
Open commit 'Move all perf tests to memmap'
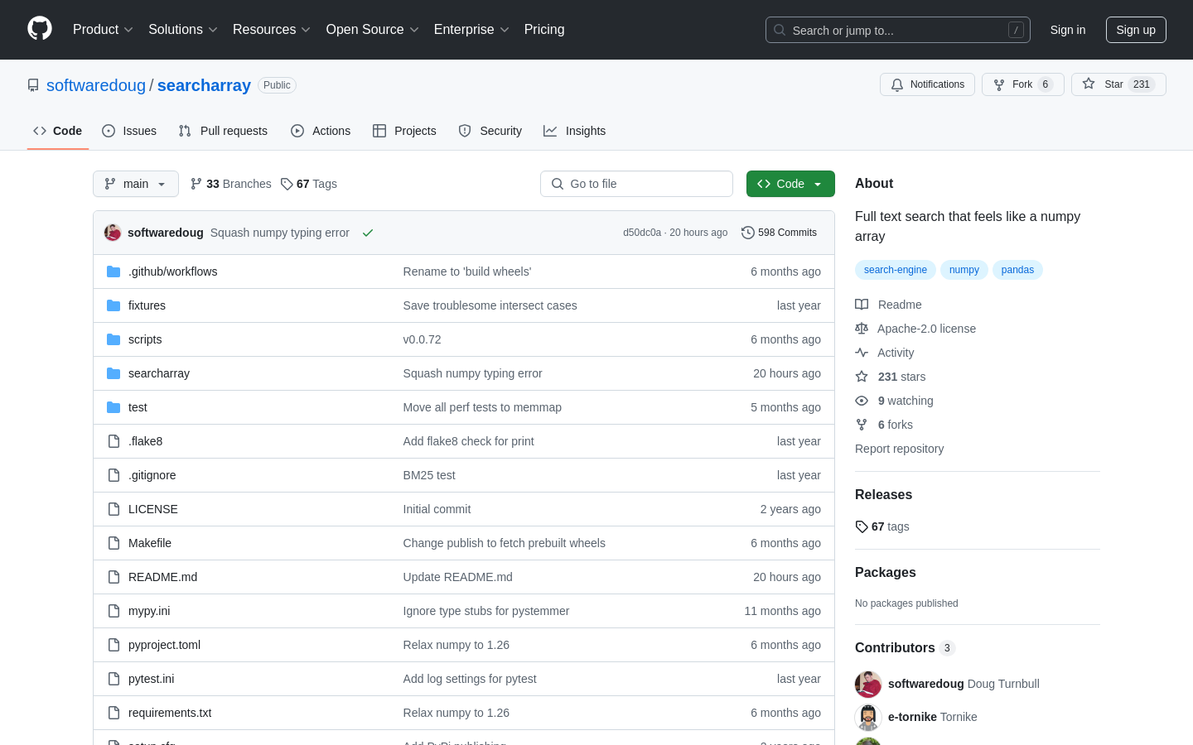coord(482,407)
